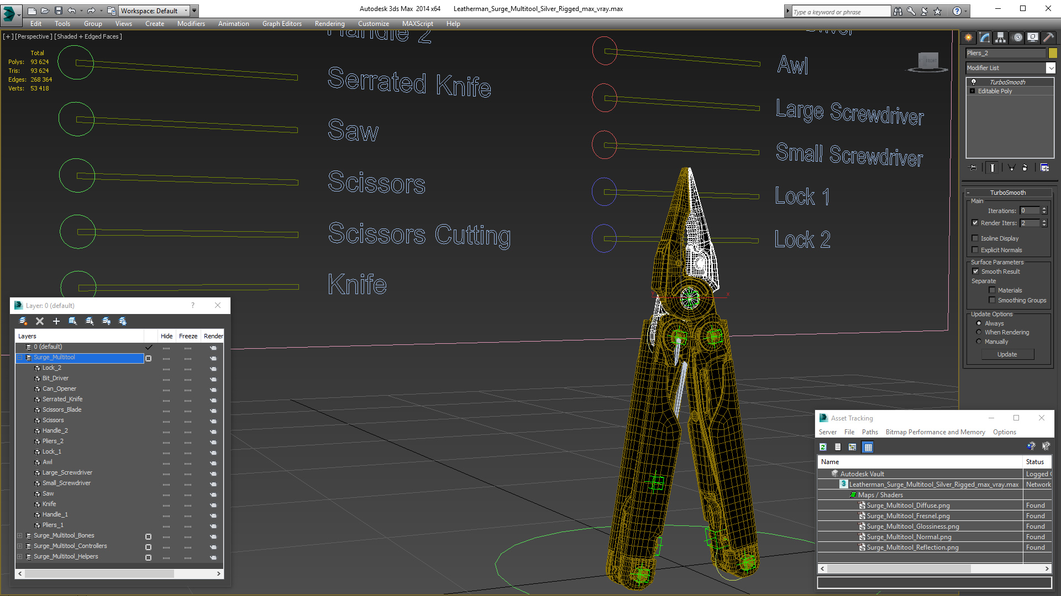Toggle the Render Iters checkbox
Image resolution: width=1061 pixels, height=596 pixels.
(975, 223)
